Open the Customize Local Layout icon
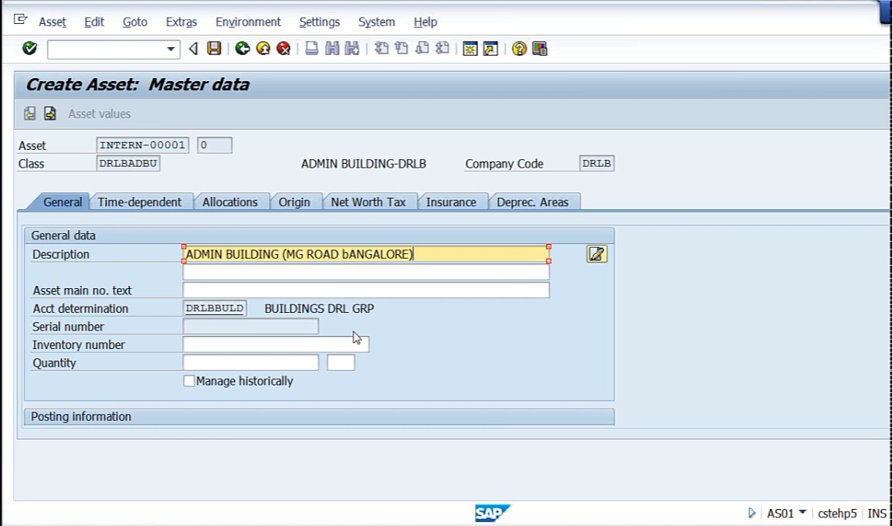The height and width of the screenshot is (526, 892). [539, 49]
